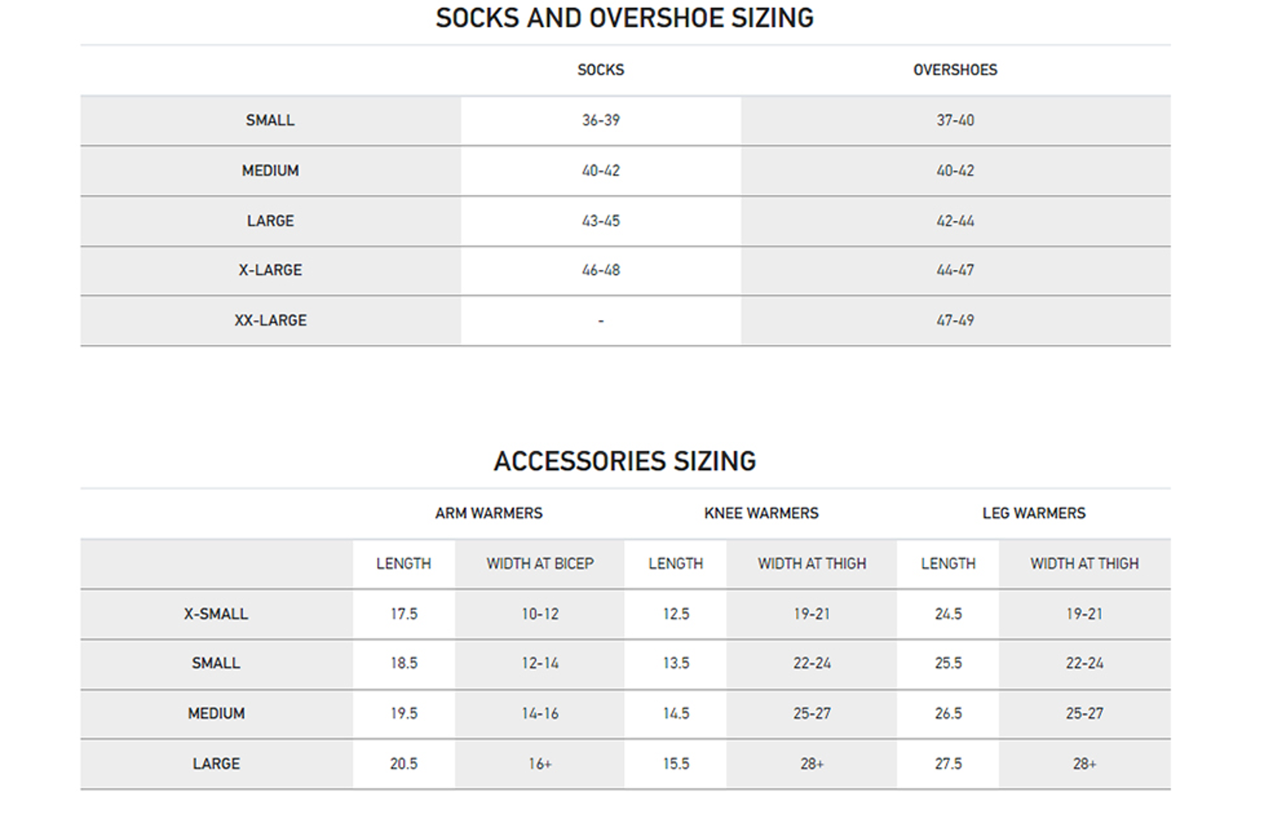The width and height of the screenshot is (1264, 832).
Task: Click the 27.5 leg warmer length cell
Action: click(948, 764)
